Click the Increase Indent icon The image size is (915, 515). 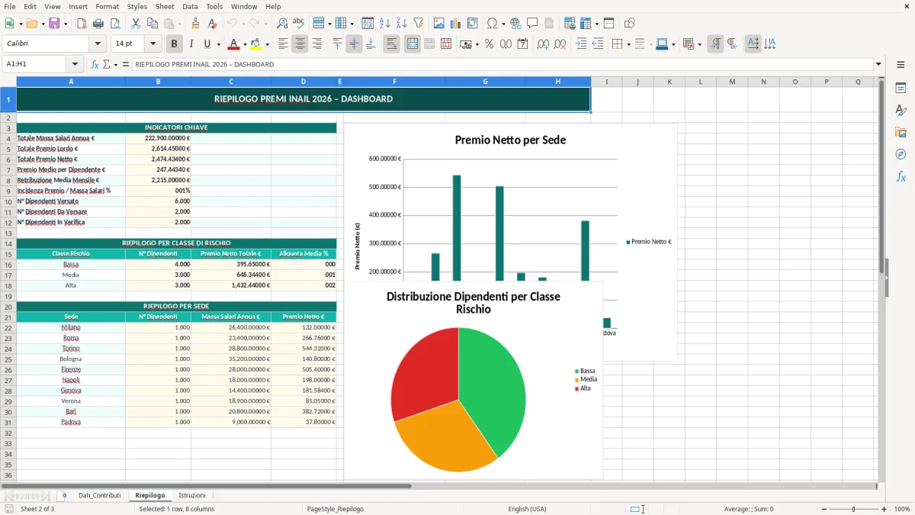(581, 44)
